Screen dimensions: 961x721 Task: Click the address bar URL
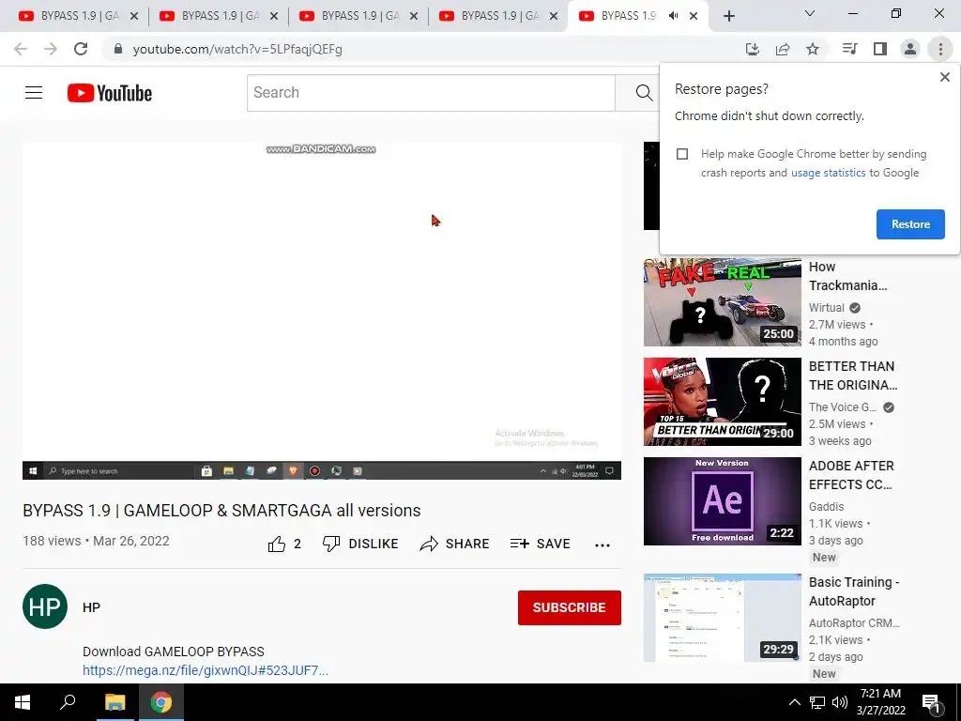[x=237, y=49]
